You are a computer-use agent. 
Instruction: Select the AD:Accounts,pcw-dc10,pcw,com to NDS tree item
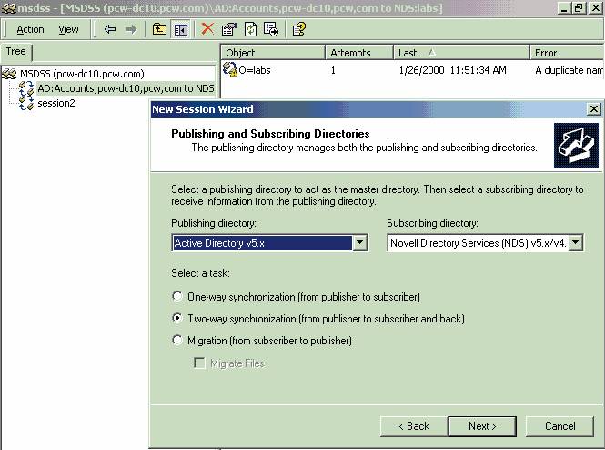tap(126, 88)
